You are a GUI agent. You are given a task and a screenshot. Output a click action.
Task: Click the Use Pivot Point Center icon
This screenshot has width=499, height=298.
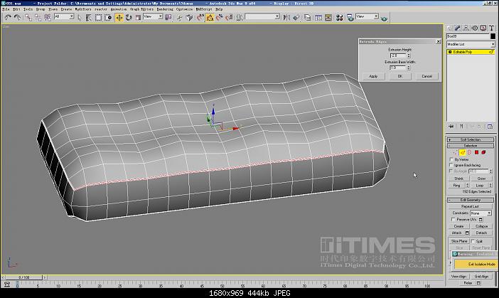pyautogui.click(x=168, y=18)
